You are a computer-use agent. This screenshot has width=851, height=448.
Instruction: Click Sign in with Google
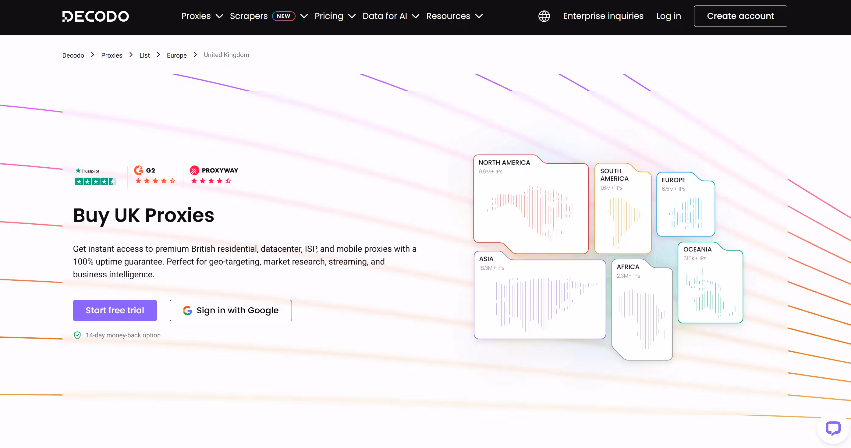(230, 310)
